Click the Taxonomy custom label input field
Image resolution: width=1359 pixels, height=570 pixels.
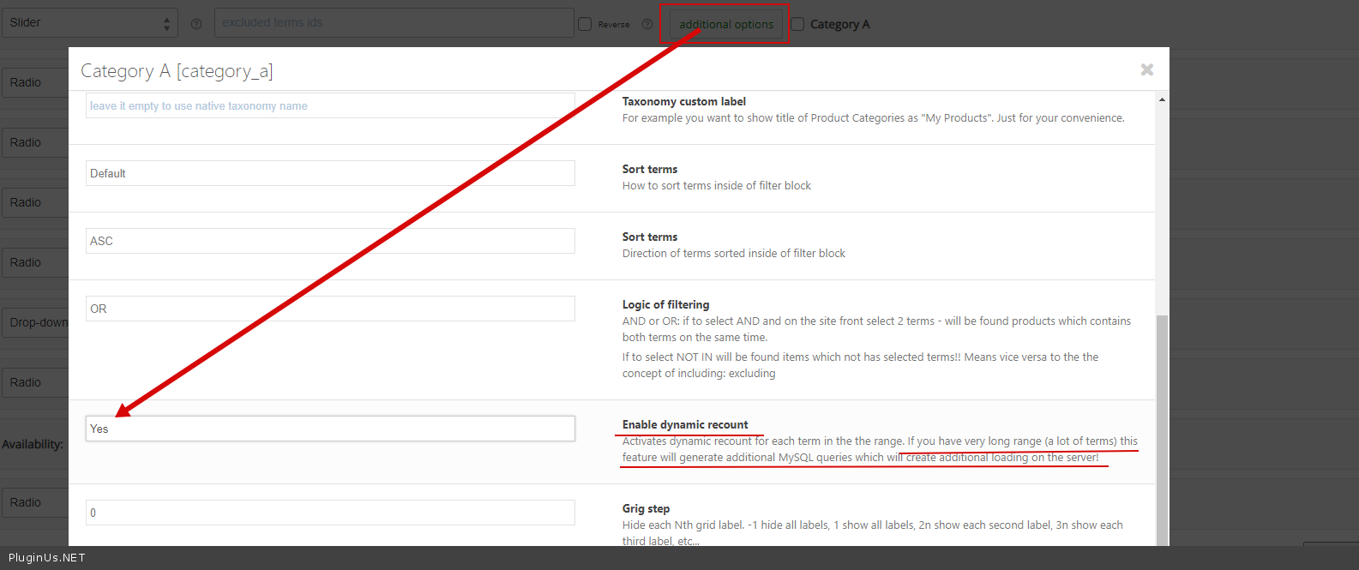330,106
